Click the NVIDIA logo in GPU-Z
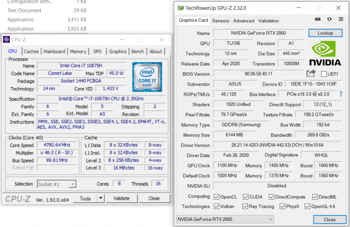Image resolution: width=350 pixels, height=227 pixels. 325,54
